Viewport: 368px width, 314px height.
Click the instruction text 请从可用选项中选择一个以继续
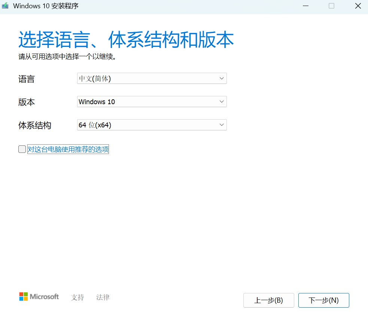(67, 57)
